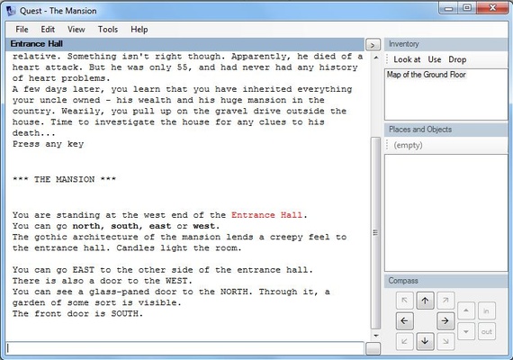Click the 'in' compass button
Image resolution: width=513 pixels, height=360 pixels.
coord(487,310)
